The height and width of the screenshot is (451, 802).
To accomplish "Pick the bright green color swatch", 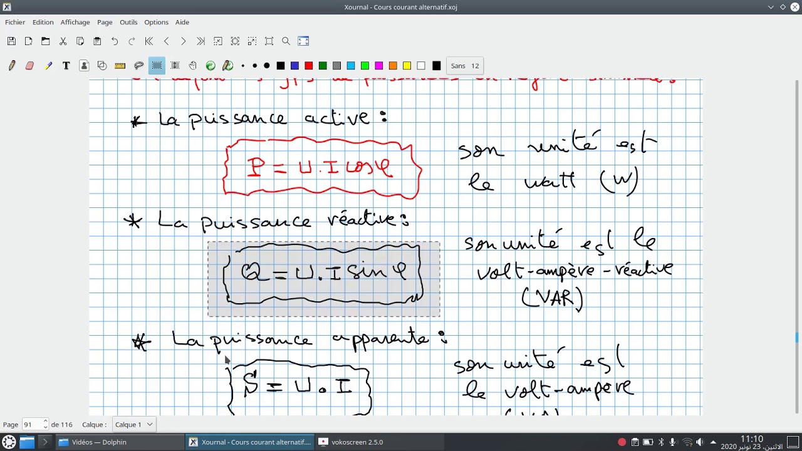I will (x=365, y=66).
